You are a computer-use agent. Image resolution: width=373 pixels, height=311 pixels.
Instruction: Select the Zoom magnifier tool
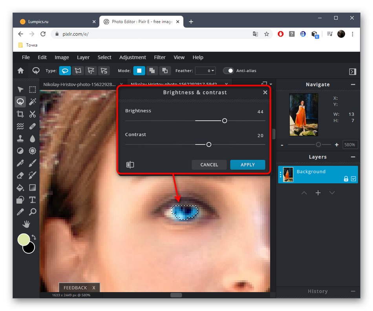pos(33,212)
